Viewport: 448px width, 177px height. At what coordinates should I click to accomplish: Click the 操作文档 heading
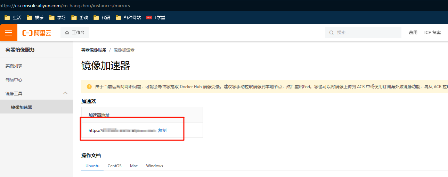coord(91,155)
